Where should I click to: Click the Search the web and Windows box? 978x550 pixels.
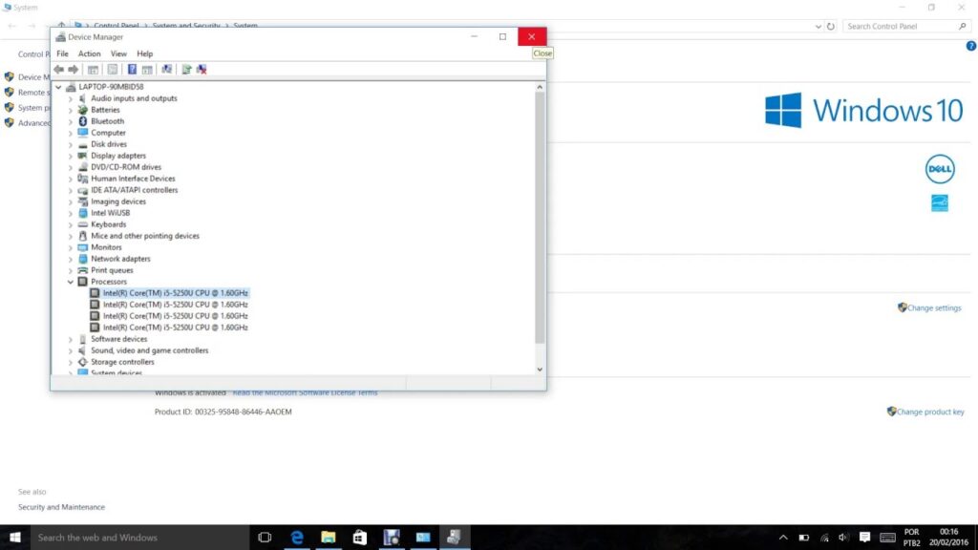pyautogui.click(x=139, y=537)
